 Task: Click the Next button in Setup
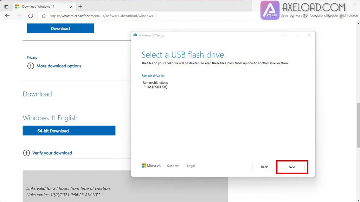pos(292,167)
